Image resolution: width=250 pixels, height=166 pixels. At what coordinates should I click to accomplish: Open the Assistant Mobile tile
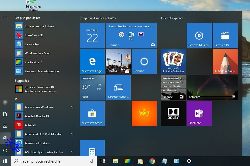118,88
